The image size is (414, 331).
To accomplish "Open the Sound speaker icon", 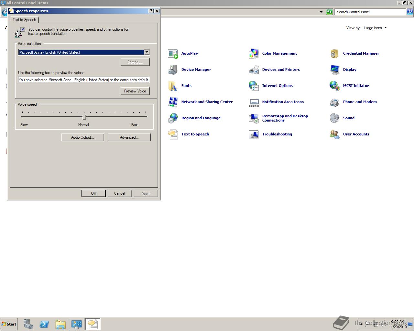I will click(335, 118).
